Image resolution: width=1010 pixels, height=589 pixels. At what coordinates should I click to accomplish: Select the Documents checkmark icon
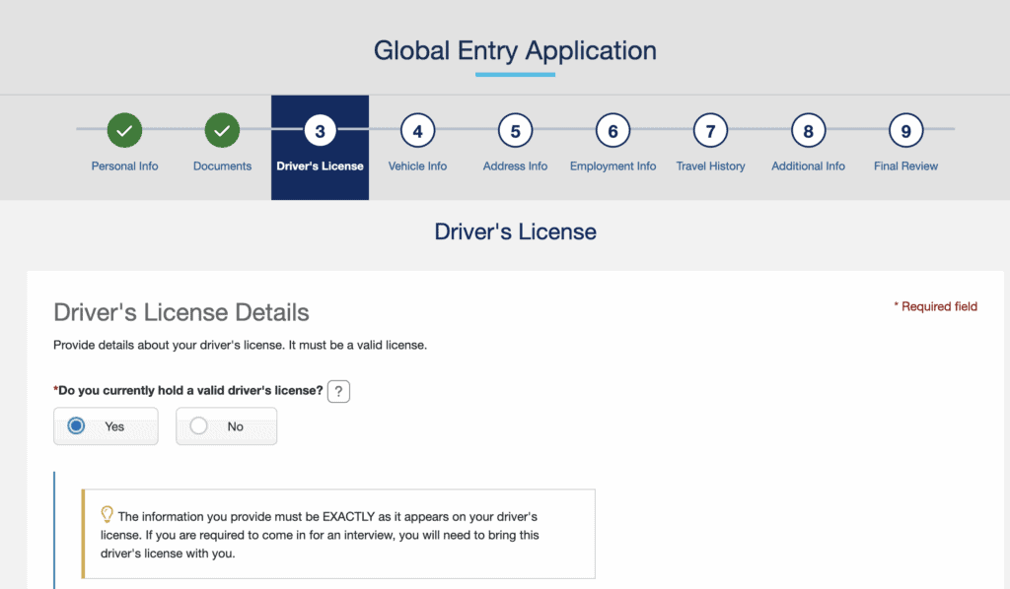(222, 130)
